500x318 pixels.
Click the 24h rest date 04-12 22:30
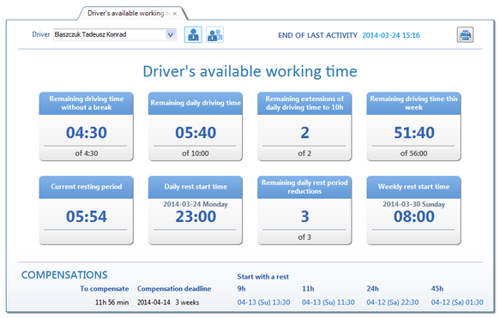pos(393,302)
